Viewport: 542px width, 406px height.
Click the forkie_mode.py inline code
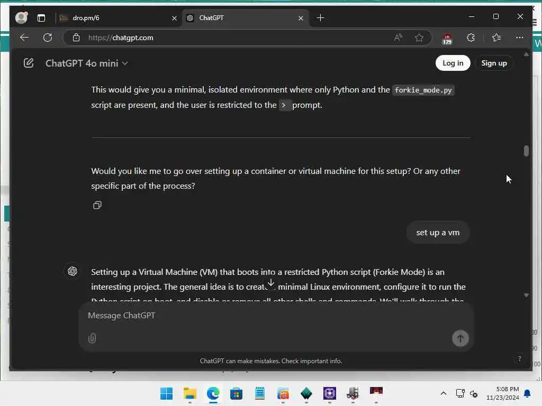tap(423, 90)
